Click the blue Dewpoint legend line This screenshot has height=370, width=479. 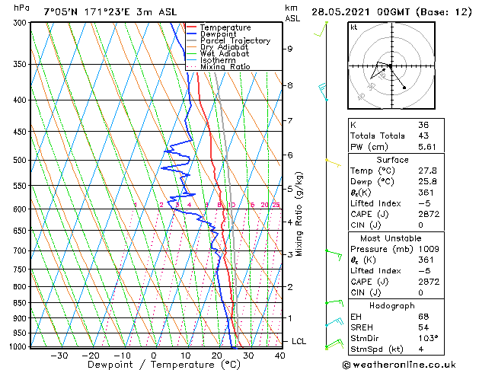point(191,34)
